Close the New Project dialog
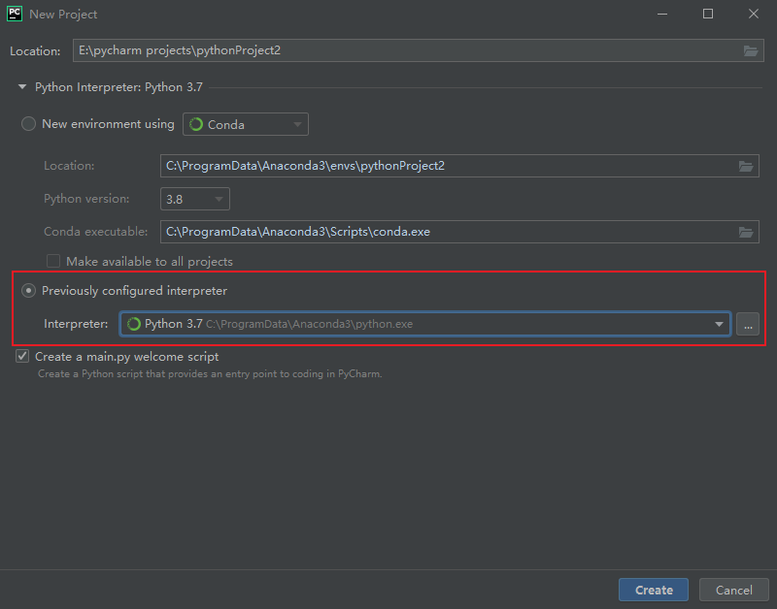 click(x=754, y=14)
